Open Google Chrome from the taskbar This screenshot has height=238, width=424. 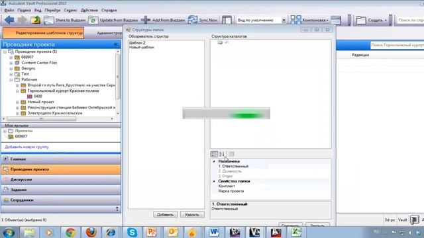point(71,232)
